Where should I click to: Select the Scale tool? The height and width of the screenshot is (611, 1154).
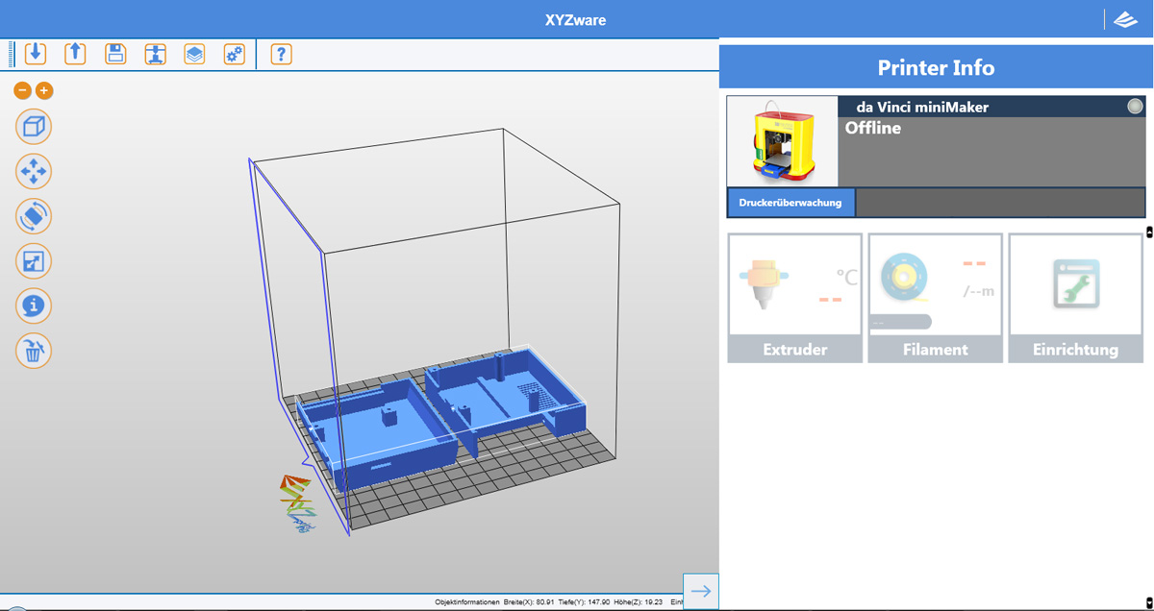point(34,260)
